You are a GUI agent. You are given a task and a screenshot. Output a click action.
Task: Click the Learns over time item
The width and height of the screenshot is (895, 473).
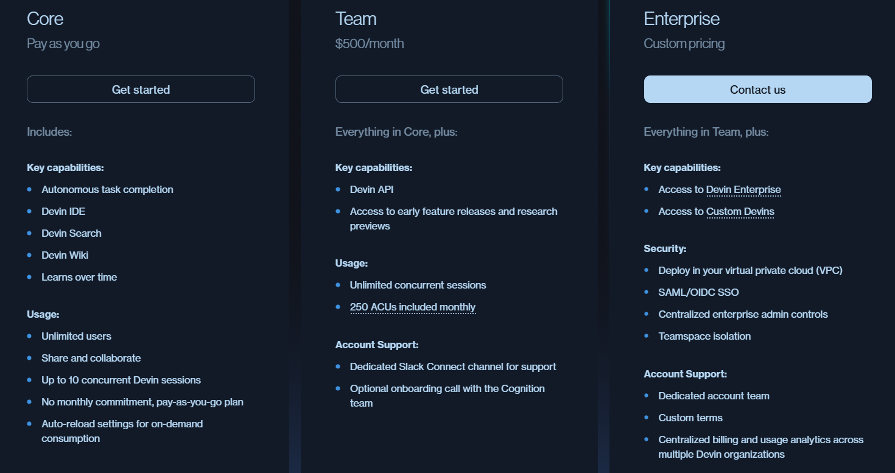(79, 277)
